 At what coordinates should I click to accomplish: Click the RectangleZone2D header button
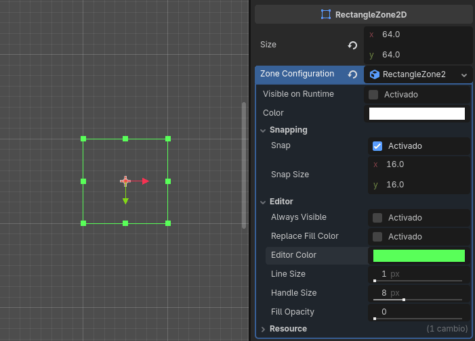[363, 14]
